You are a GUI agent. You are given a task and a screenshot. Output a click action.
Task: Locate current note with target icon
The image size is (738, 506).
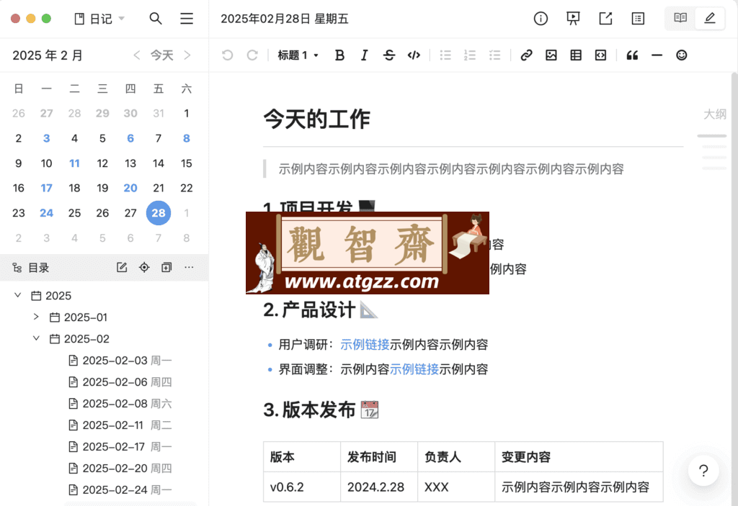pyautogui.click(x=144, y=268)
